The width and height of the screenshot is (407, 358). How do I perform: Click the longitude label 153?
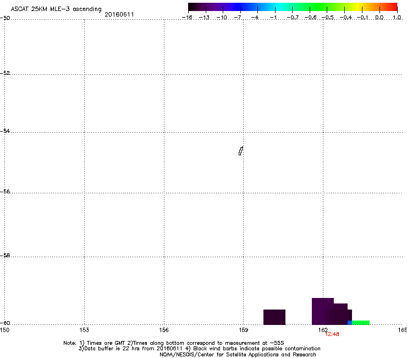[x=84, y=330]
